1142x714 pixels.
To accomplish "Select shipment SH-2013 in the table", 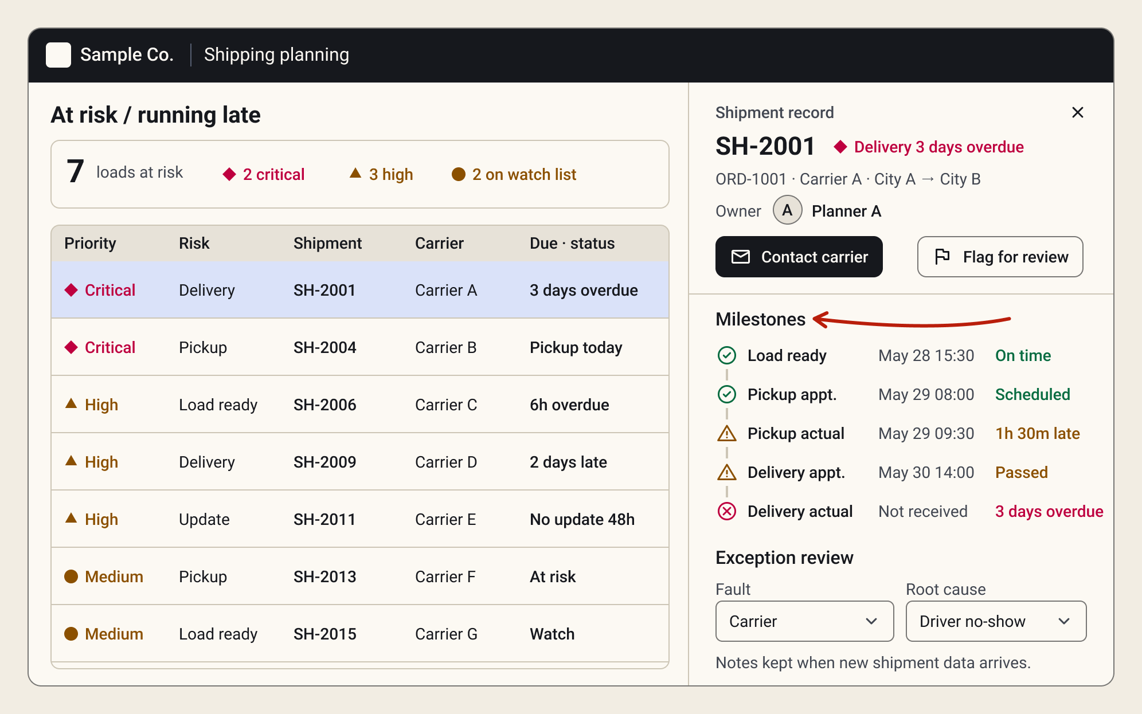I will (360, 576).
